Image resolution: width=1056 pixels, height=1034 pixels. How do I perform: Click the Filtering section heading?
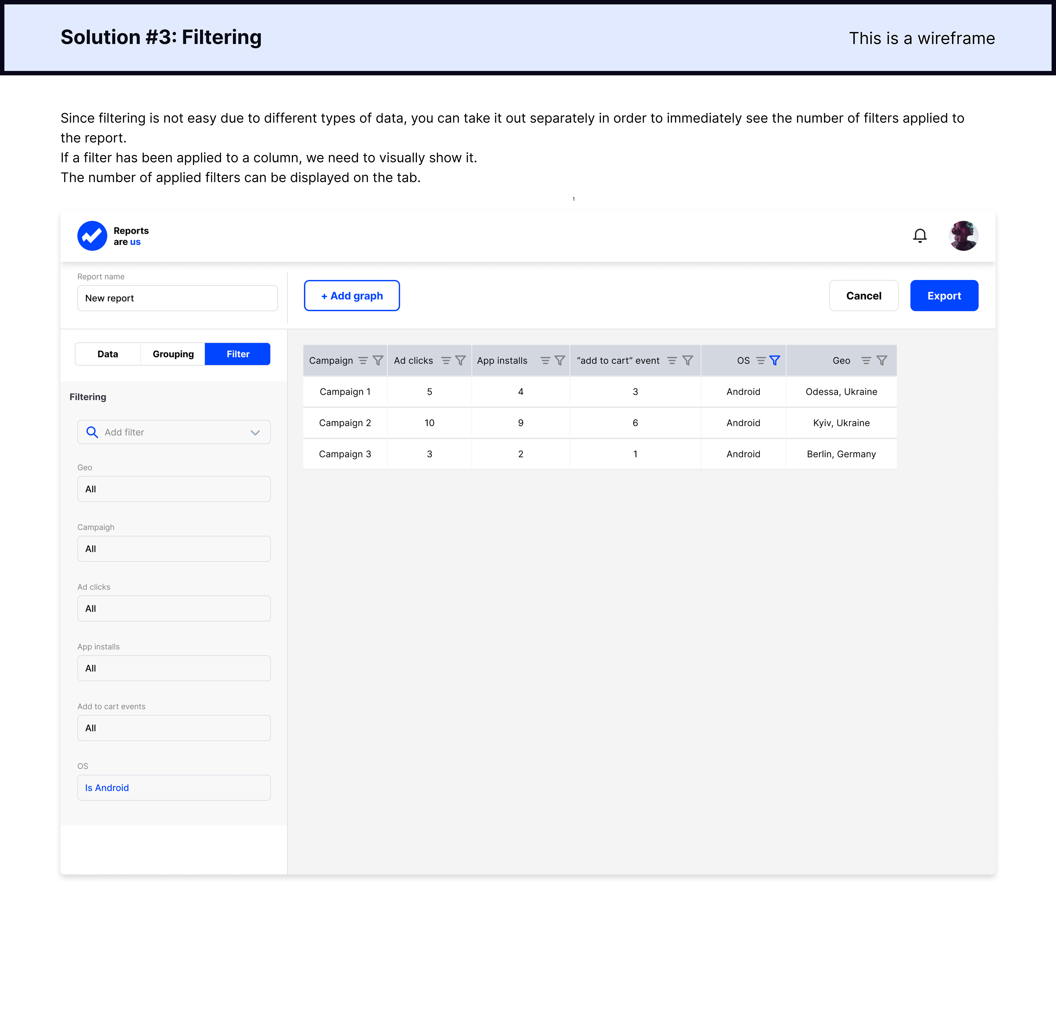point(88,397)
